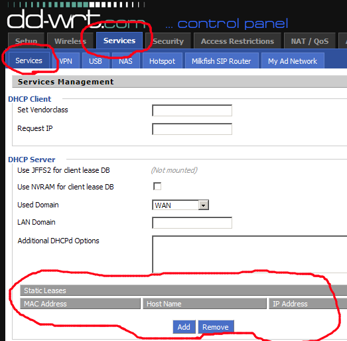The image size is (347, 341).
Task: Open the USB sub-tab
Action: [x=96, y=60]
